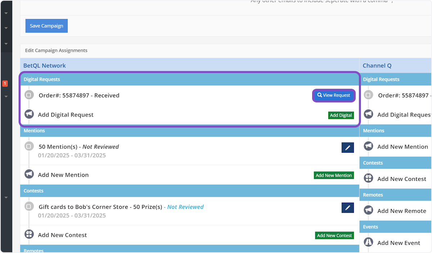Select the BetQL Network column header

(45, 65)
